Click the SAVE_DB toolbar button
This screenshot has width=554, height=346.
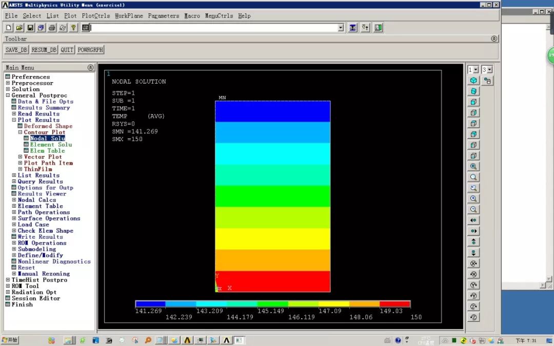coord(15,49)
